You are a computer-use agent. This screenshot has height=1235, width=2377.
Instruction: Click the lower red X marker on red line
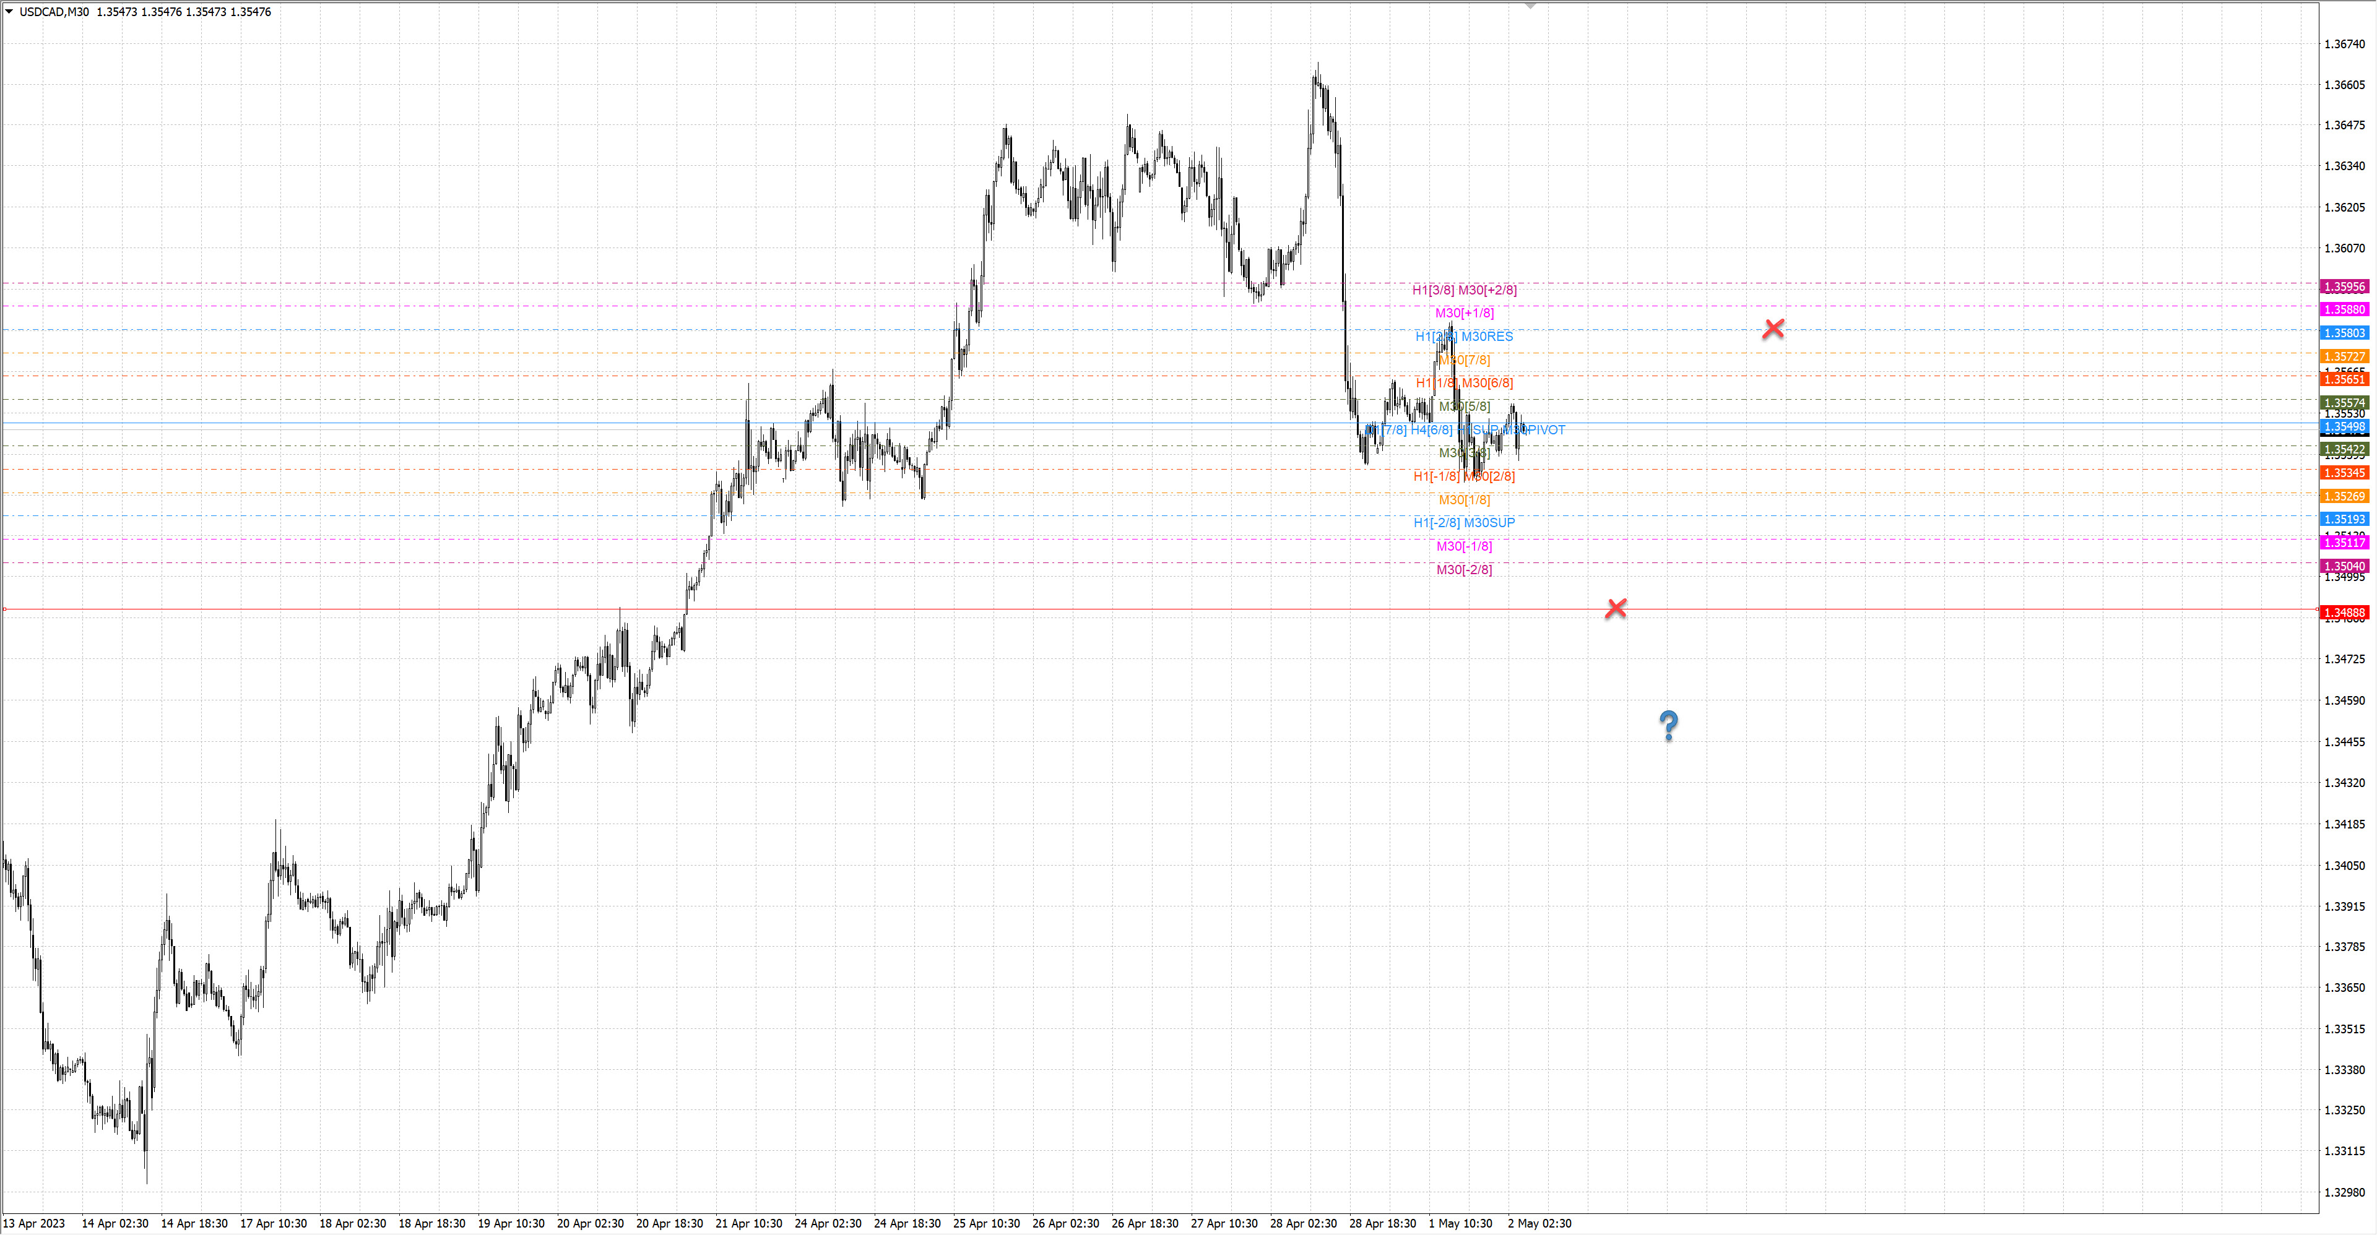coord(1615,608)
